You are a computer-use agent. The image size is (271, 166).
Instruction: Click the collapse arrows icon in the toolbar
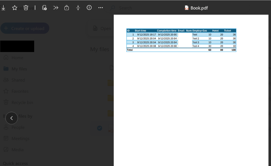click(x=78, y=8)
